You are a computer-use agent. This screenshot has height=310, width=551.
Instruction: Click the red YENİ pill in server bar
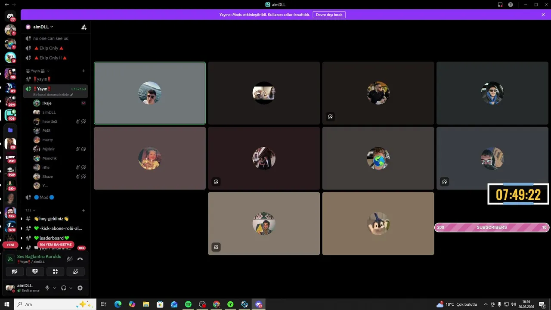(x=10, y=245)
